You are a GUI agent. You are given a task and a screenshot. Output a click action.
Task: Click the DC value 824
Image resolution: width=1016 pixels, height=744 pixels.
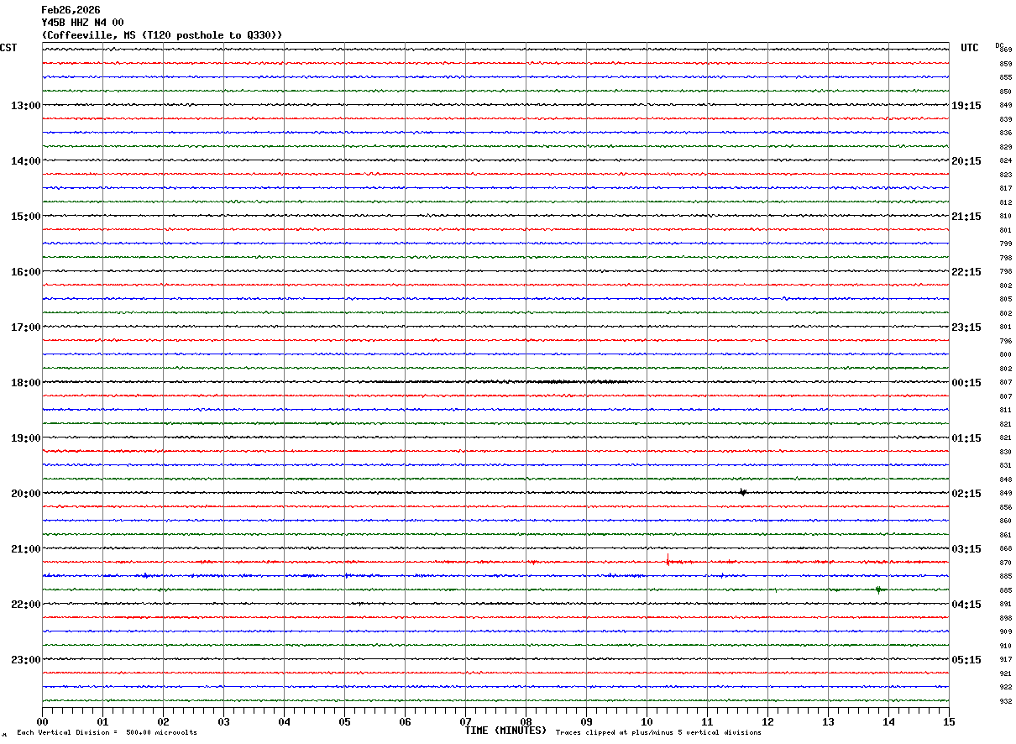1005,161
